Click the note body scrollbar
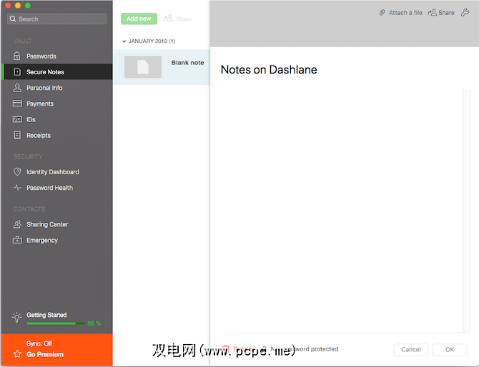479x367 pixels. [466, 211]
